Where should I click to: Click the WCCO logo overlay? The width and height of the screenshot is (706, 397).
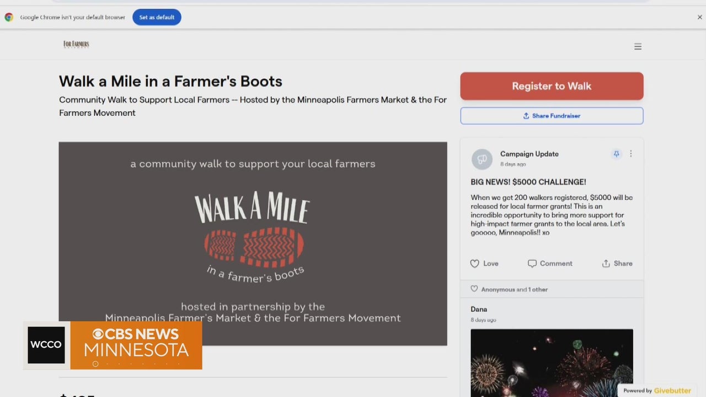click(x=46, y=345)
